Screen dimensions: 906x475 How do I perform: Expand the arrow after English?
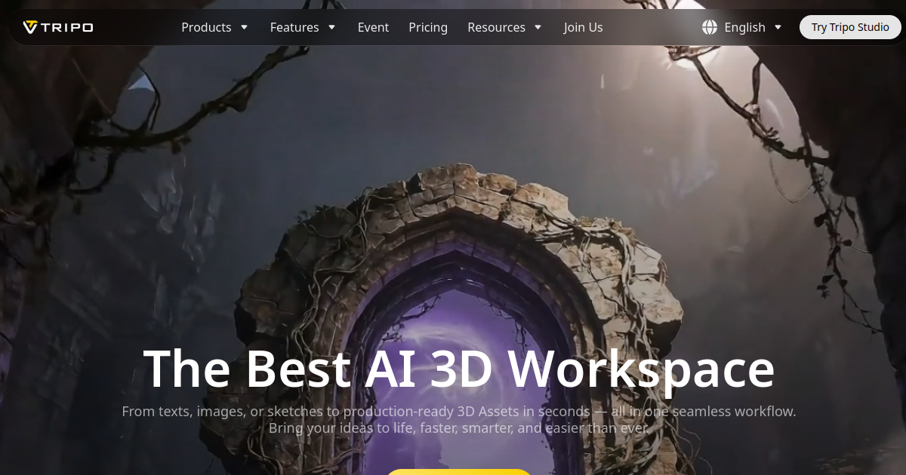(x=778, y=27)
